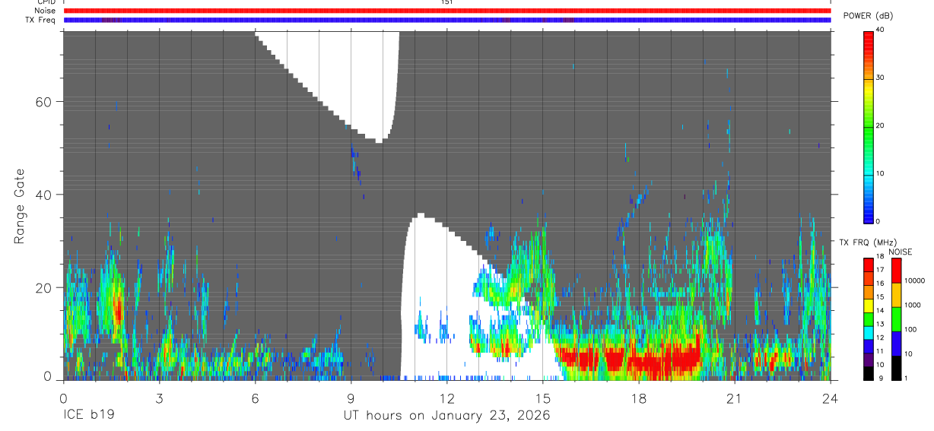Click the 3 tick label on the UT hours axis
This screenshot has height=431, width=934.
pos(158,398)
